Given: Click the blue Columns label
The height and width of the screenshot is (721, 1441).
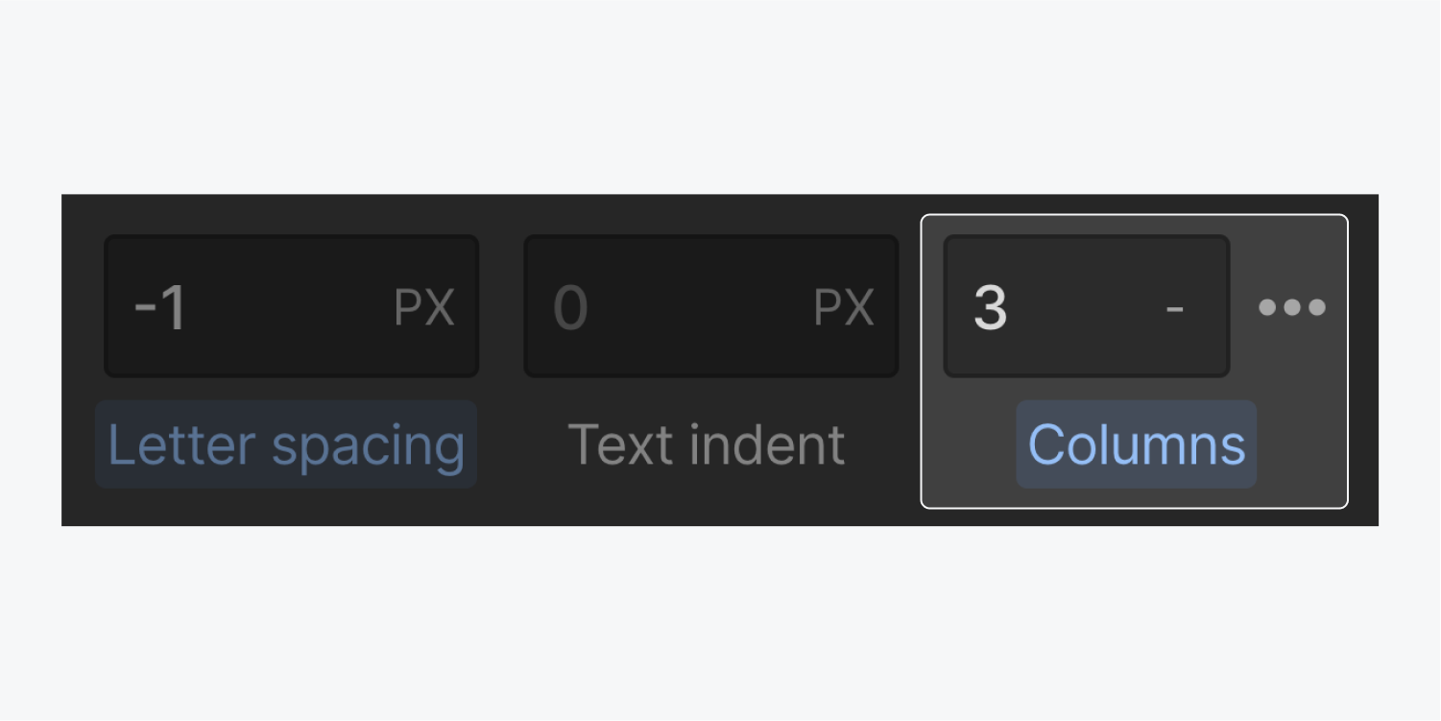Looking at the screenshot, I should click(1137, 445).
